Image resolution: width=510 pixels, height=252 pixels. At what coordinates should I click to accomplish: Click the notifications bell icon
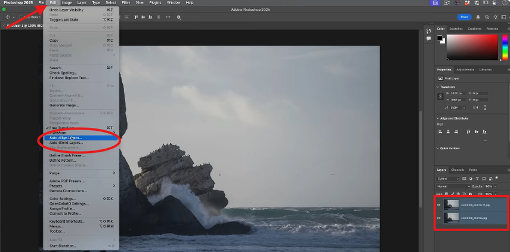(x=478, y=17)
